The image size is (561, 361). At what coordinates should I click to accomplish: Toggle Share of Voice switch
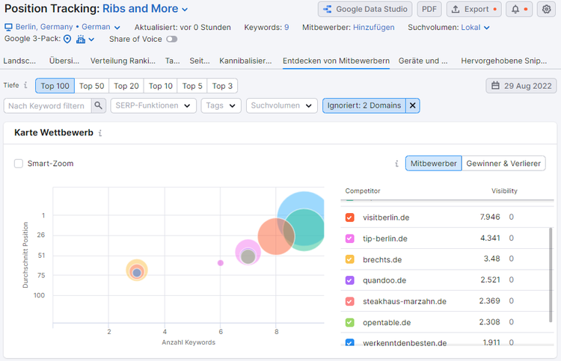click(172, 39)
